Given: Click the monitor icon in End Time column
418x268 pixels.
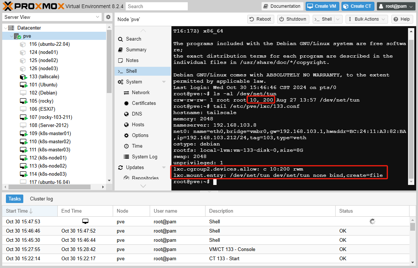Looking at the screenshot, I should coord(85,221).
